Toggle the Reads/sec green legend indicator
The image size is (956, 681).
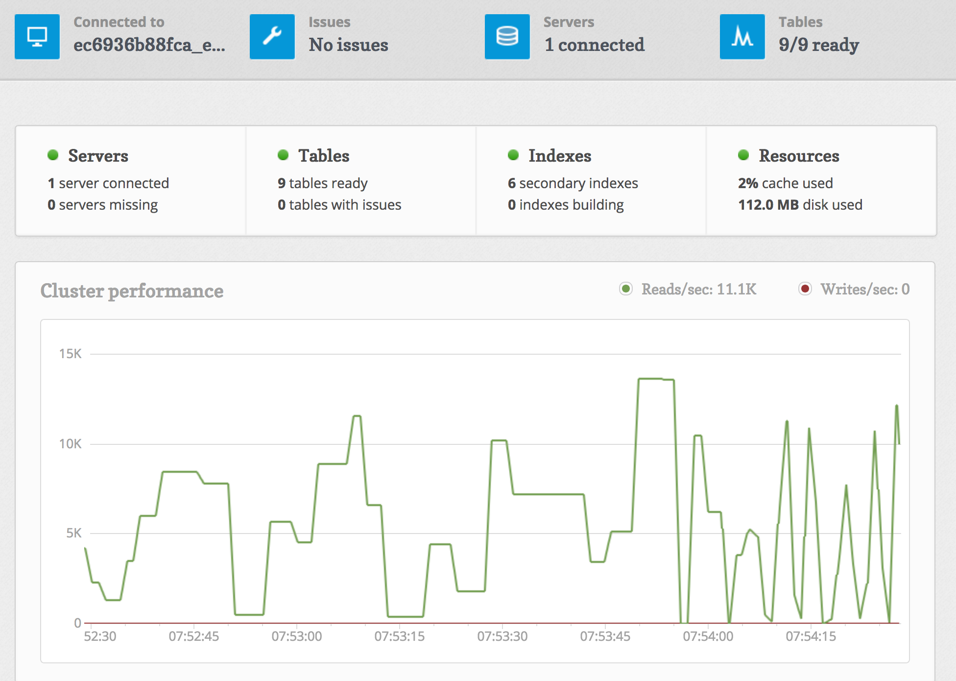click(626, 289)
